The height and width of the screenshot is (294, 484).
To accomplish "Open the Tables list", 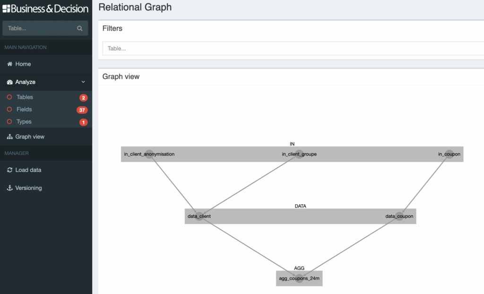I will coord(26,97).
